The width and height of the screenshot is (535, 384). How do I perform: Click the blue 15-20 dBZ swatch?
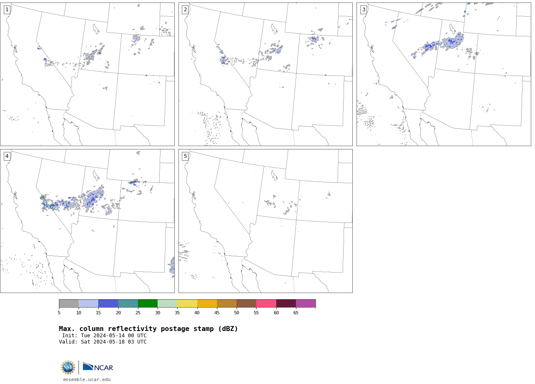108,303
